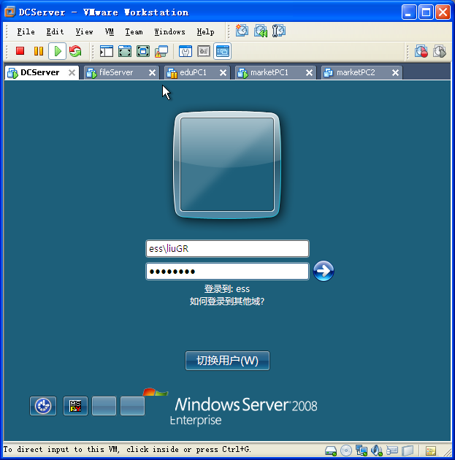Revert the VM to its snapshot

pyautogui.click(x=261, y=31)
